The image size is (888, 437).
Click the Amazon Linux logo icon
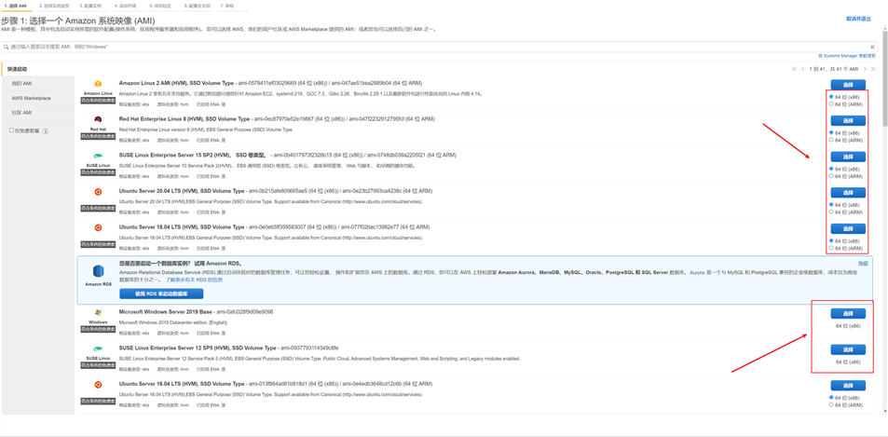point(98,84)
